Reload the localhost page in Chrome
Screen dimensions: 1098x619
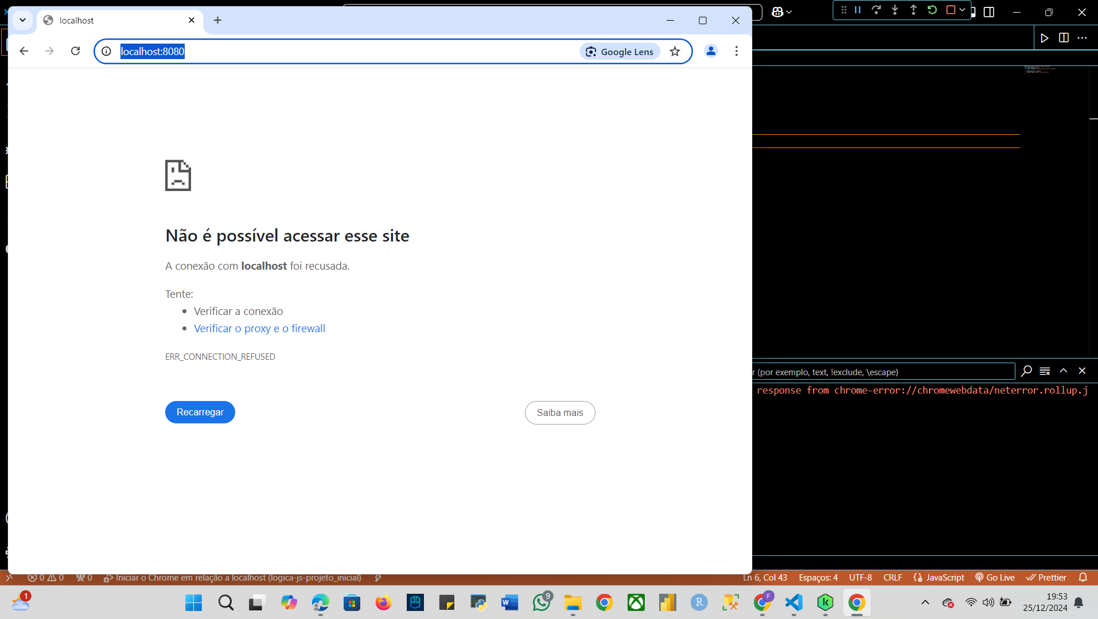click(x=75, y=51)
